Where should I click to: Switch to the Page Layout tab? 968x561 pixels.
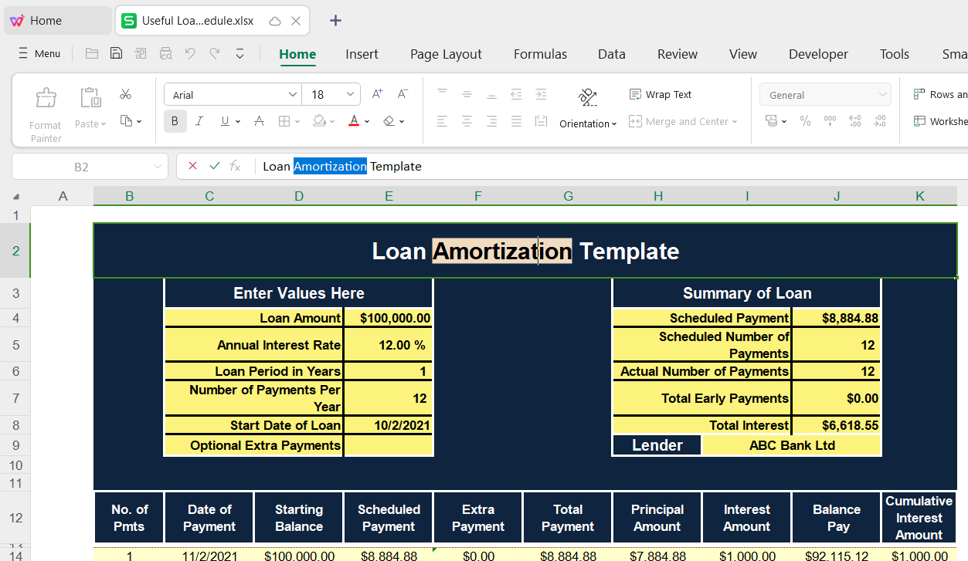tap(446, 54)
